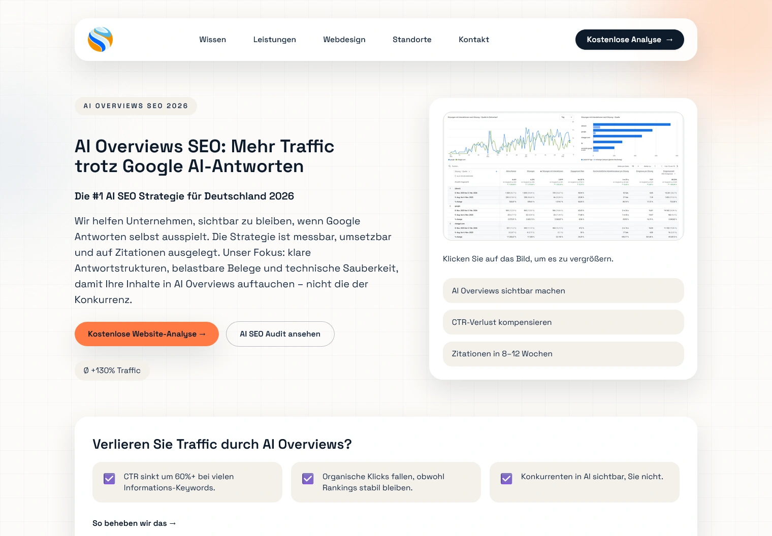This screenshot has height=536, width=772.
Task: Choose the Zitationen in 8–12 Wochen item
Action: click(x=563, y=354)
